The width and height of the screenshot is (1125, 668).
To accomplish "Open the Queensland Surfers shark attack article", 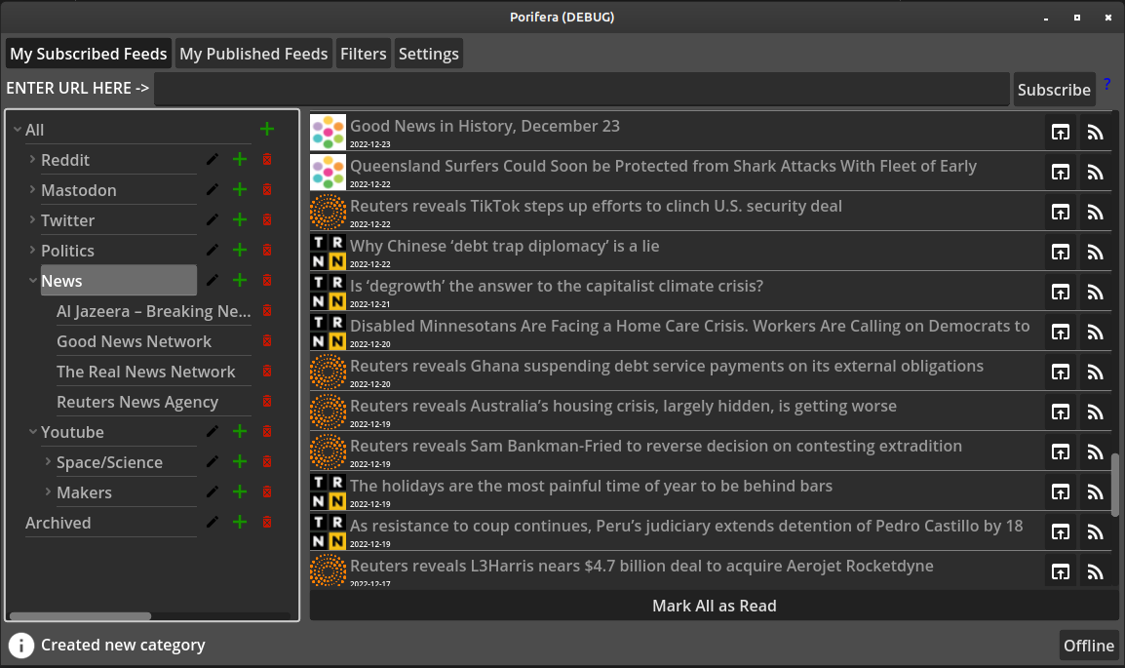I will 663,166.
